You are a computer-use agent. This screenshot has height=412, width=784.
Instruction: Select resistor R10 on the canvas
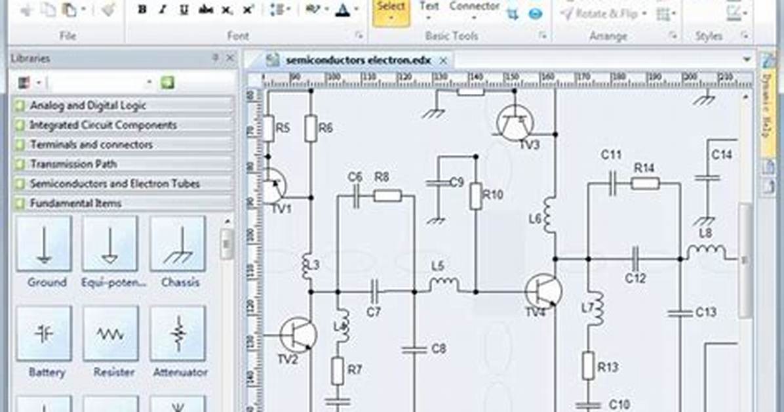[476, 196]
